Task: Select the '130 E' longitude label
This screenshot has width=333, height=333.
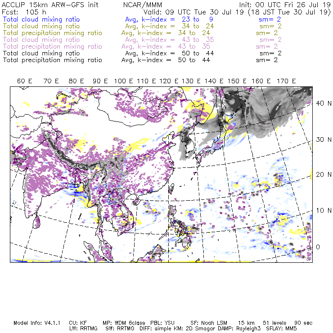Action: click(191, 81)
